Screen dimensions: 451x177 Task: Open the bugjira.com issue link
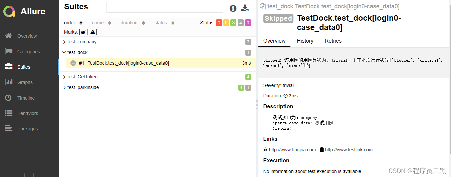[292, 150]
